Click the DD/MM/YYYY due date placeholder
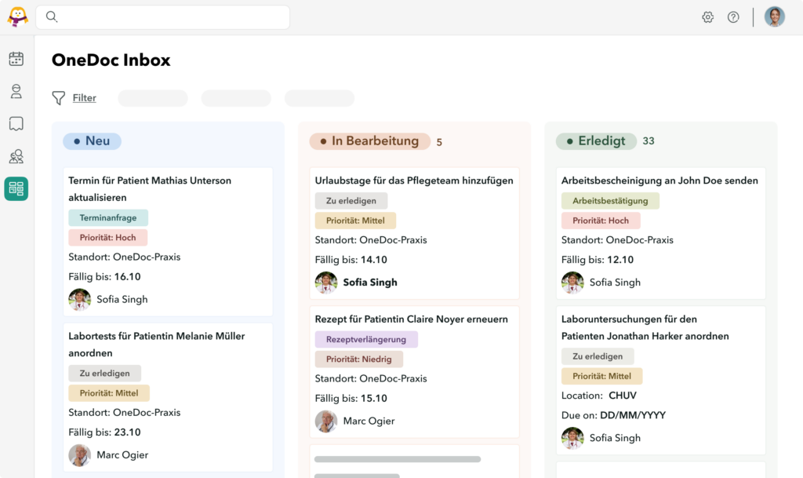The height and width of the screenshot is (478, 803). (633, 415)
